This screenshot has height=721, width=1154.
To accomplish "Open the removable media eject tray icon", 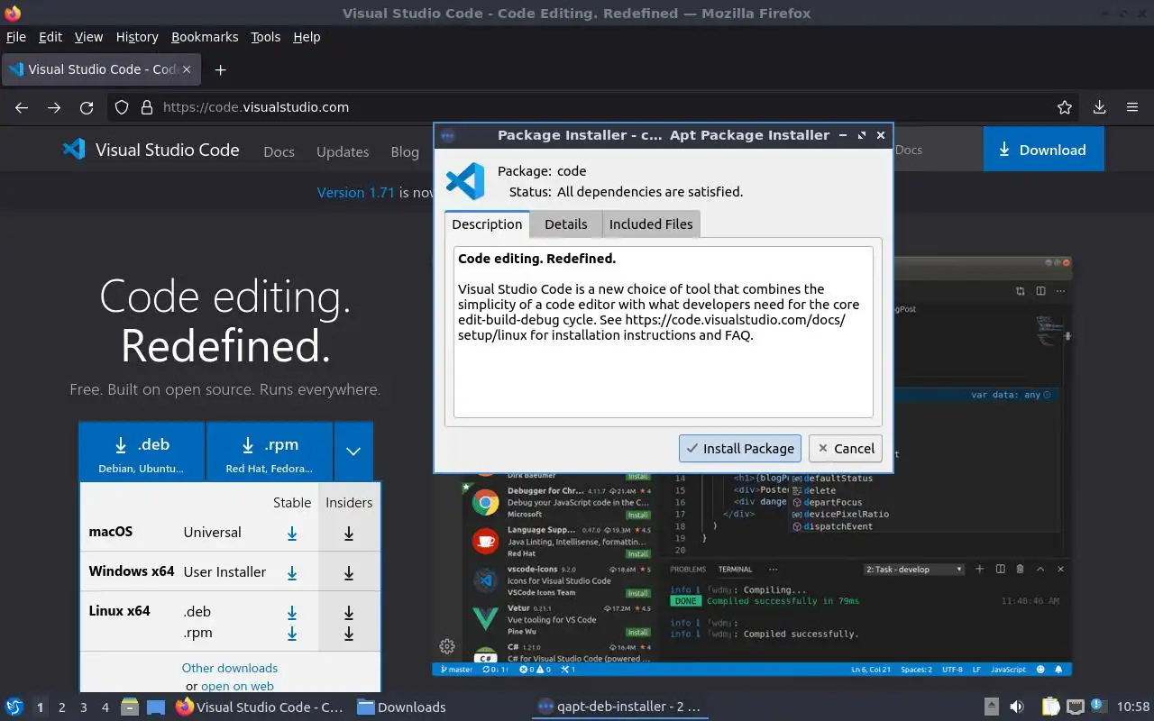I will click(x=991, y=707).
